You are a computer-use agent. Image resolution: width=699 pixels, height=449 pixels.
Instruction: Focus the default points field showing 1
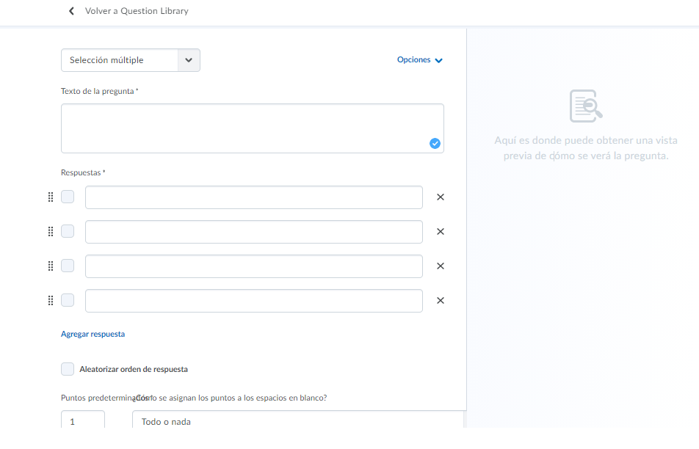(x=82, y=421)
